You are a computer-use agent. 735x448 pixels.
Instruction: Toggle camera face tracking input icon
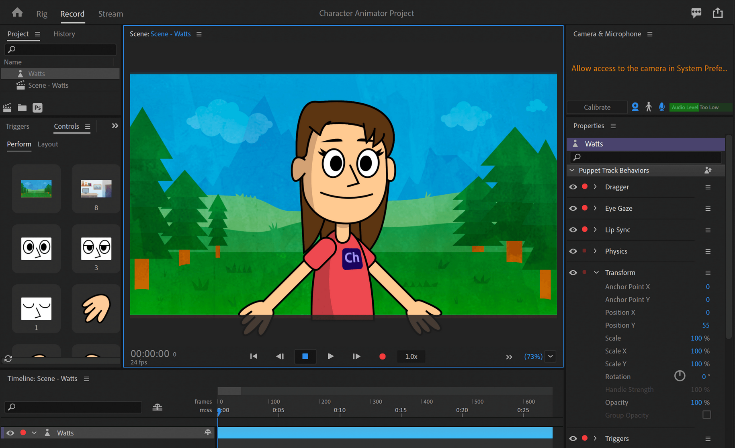pos(635,107)
